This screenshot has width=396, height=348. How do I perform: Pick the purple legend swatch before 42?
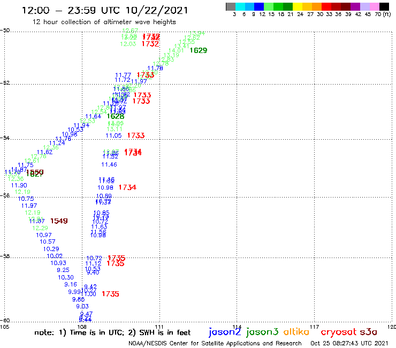tap(355, 6)
